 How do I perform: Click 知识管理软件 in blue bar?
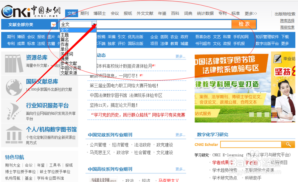[x=267, y=37]
